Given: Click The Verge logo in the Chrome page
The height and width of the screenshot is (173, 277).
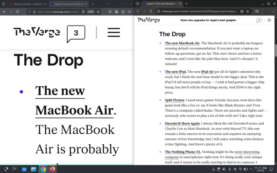Looking at the screenshot, I should 149,20.
